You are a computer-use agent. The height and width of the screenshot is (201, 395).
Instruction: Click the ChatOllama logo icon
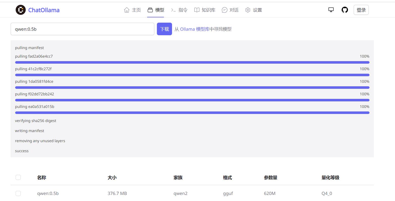coord(21,10)
